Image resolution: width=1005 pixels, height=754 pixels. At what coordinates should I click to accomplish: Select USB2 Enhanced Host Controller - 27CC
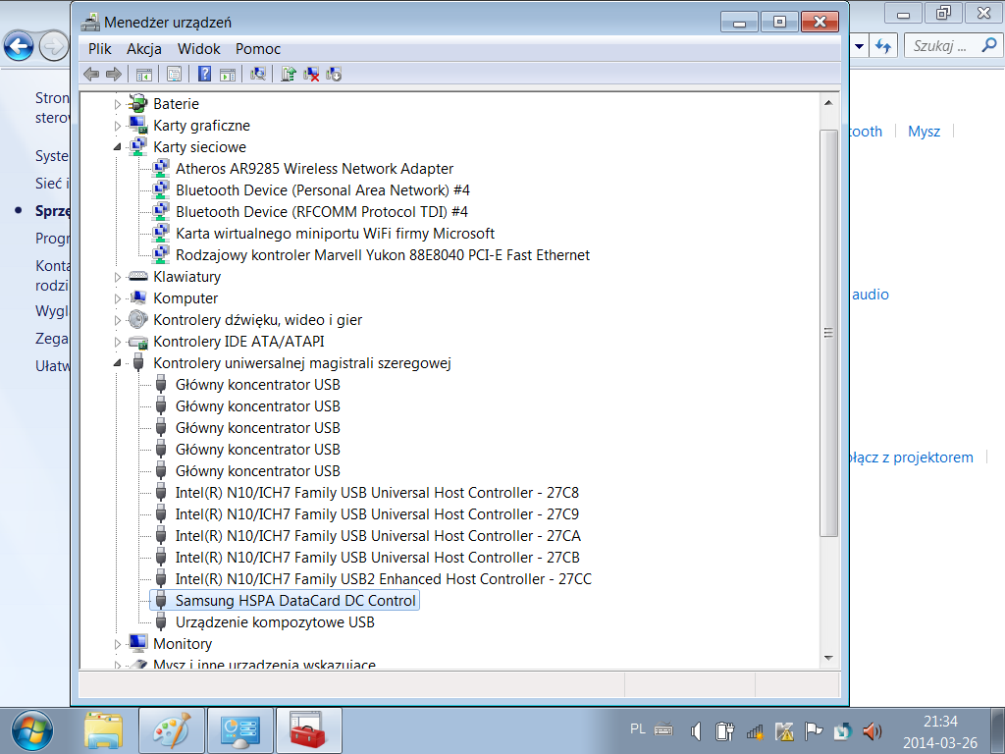coord(384,579)
